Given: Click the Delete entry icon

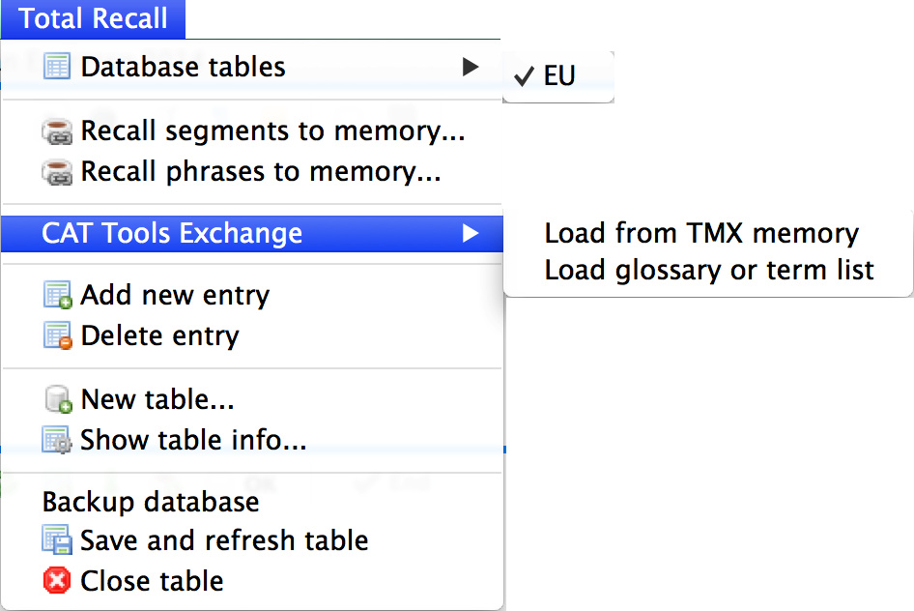Looking at the screenshot, I should (57, 335).
